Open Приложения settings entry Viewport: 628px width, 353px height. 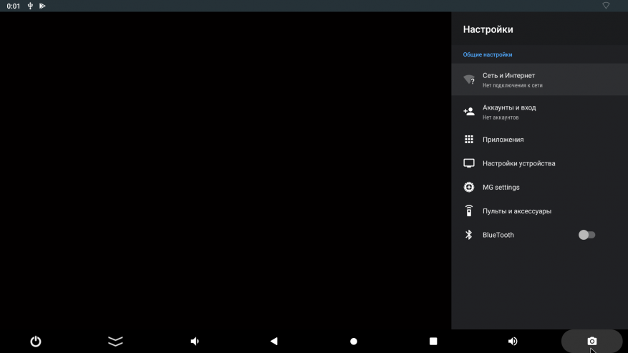point(503,140)
